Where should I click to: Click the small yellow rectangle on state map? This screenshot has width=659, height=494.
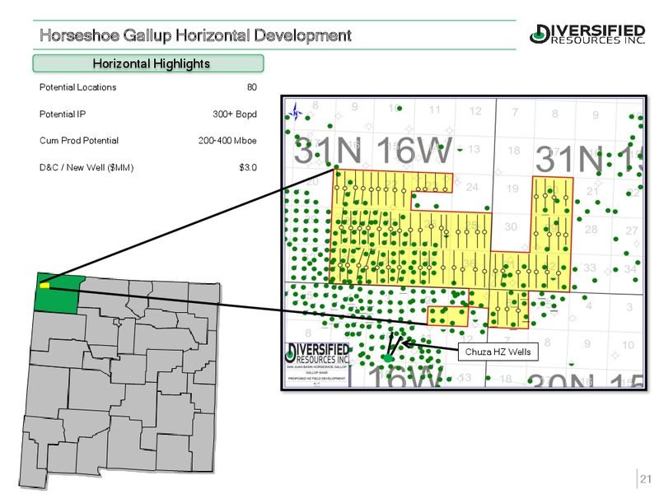coord(44,286)
